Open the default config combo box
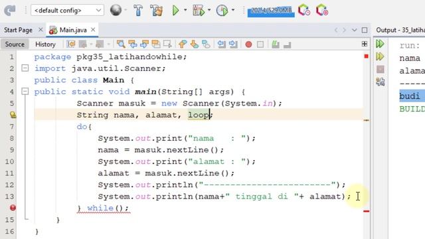Viewport: 425px width, 239px height. [67, 11]
